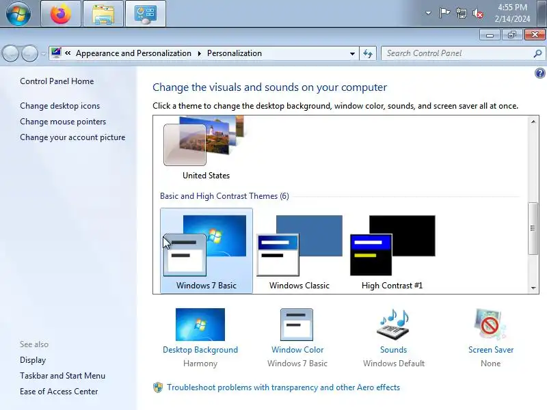Open Display under See also
The image size is (547, 410).
pyautogui.click(x=33, y=360)
